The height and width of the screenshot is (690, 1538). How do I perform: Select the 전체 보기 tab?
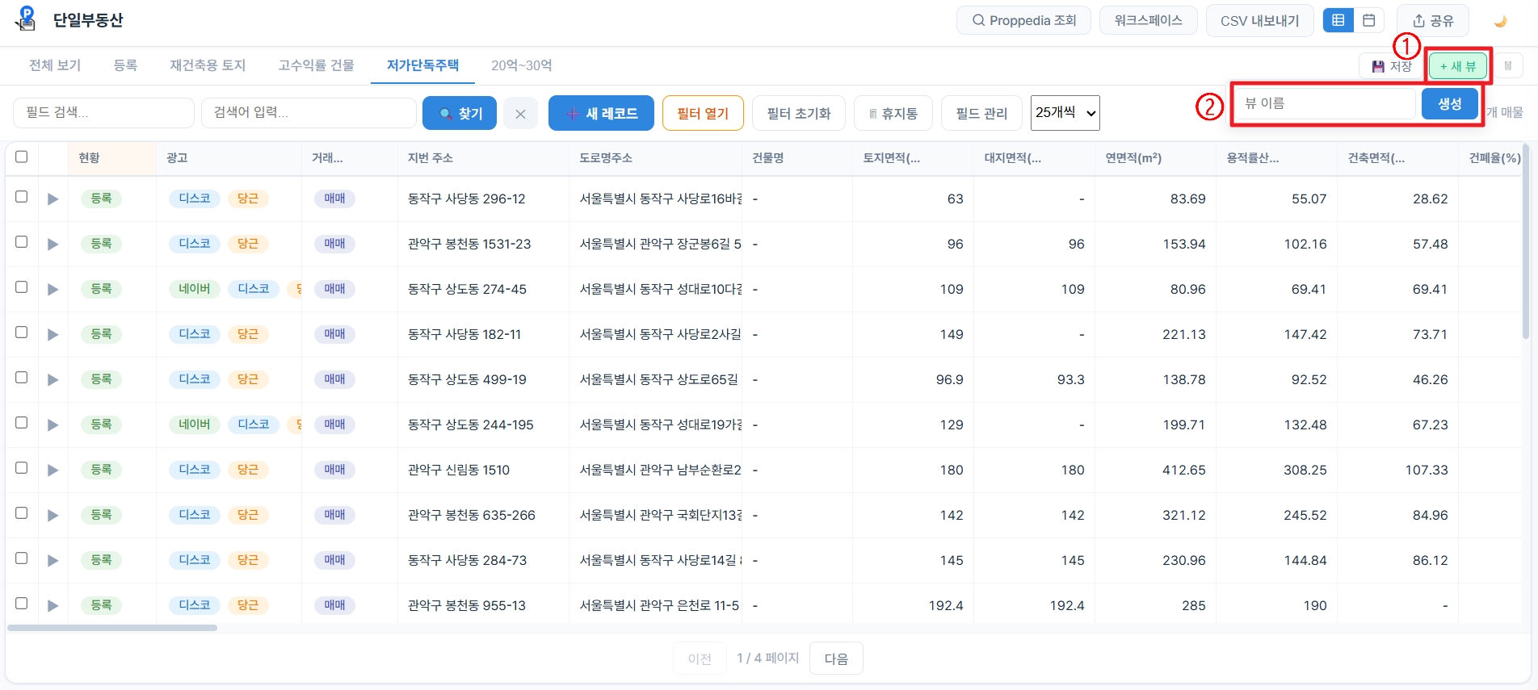tap(55, 65)
